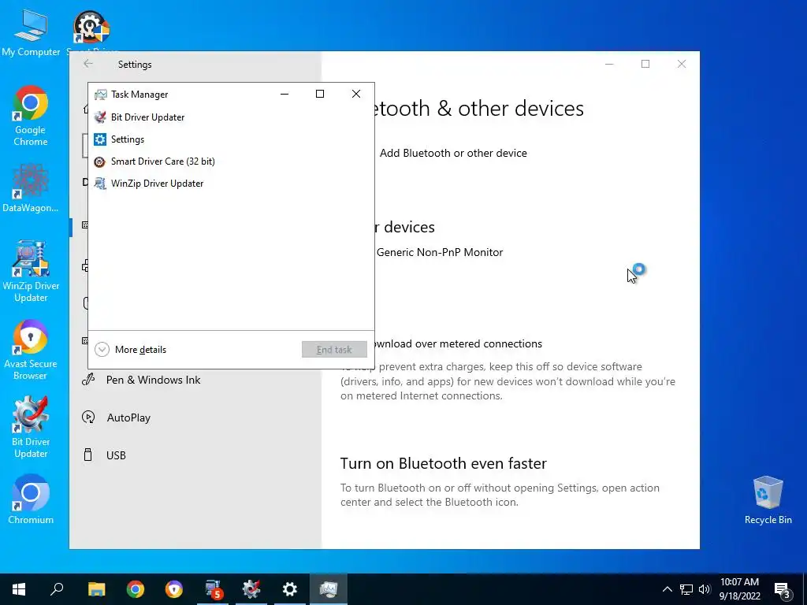
Task: Open action center notifications icon
Action: [782, 589]
